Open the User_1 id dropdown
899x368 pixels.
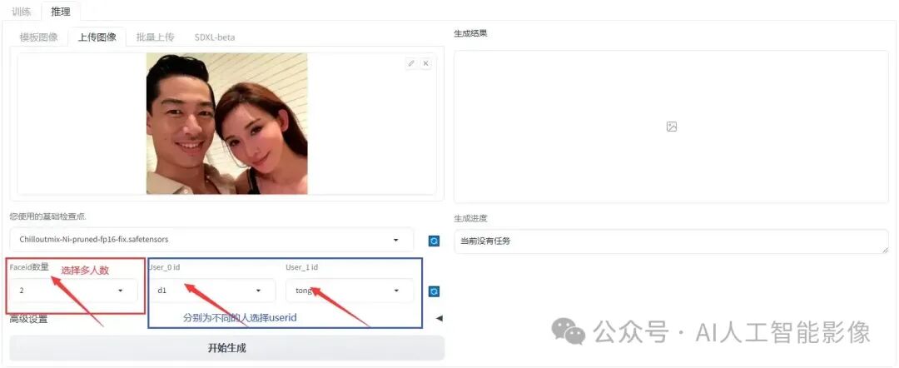(x=349, y=291)
